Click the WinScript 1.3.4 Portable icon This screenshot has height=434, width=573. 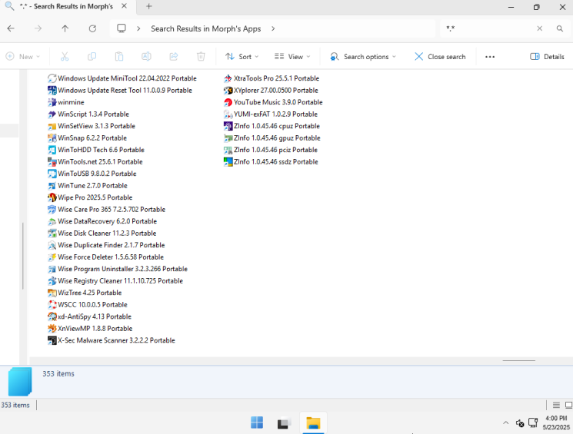coord(52,114)
